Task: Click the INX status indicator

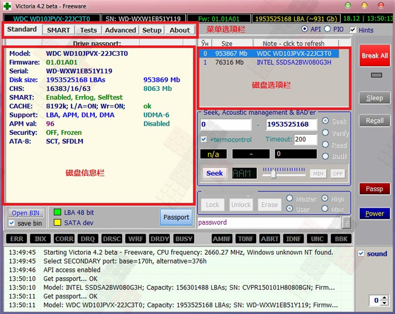Action: tap(40, 239)
